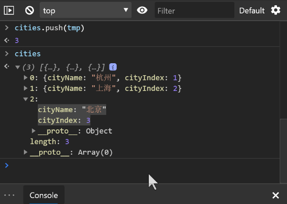This screenshot has height=204, width=287.
Task: Create a live expression with eye icon
Action: 142,10
